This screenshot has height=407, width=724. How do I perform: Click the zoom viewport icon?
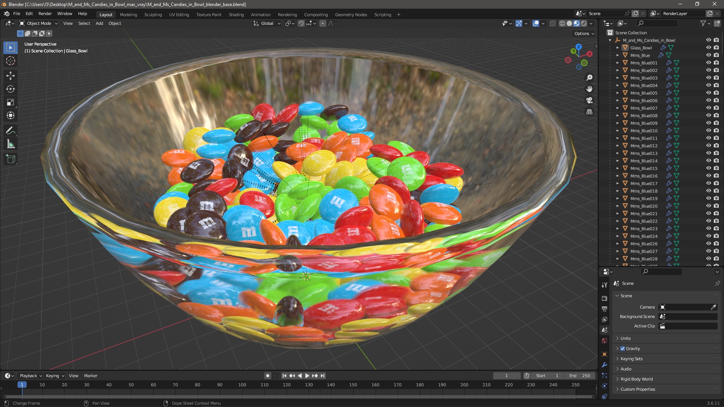[x=589, y=78]
